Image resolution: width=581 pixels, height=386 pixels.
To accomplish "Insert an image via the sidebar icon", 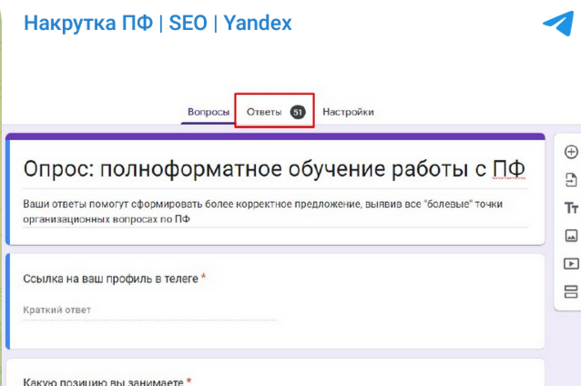I will (x=571, y=236).
